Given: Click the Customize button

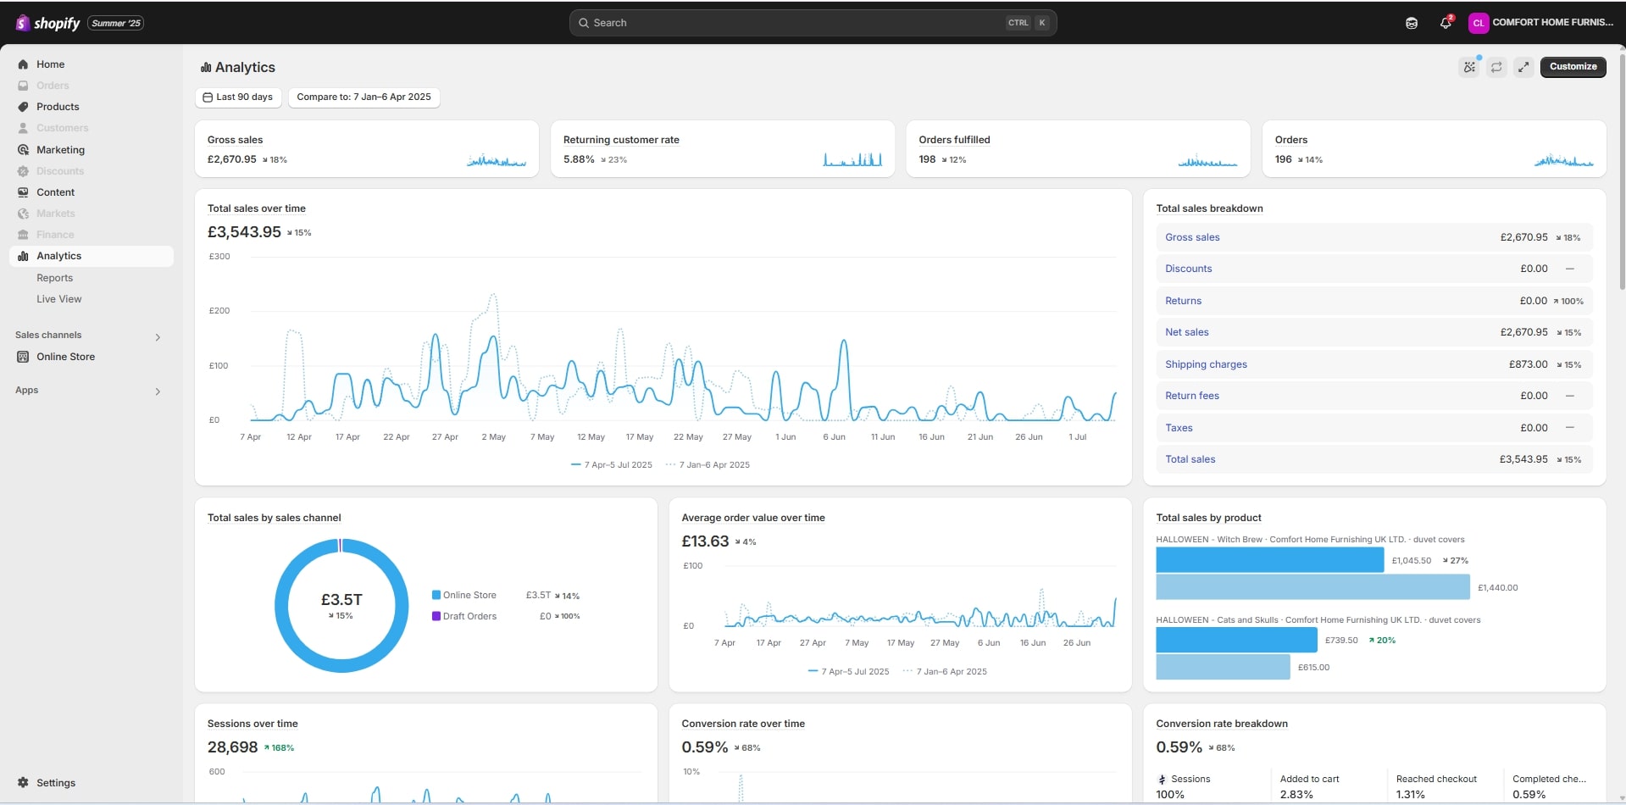Looking at the screenshot, I should [1573, 67].
